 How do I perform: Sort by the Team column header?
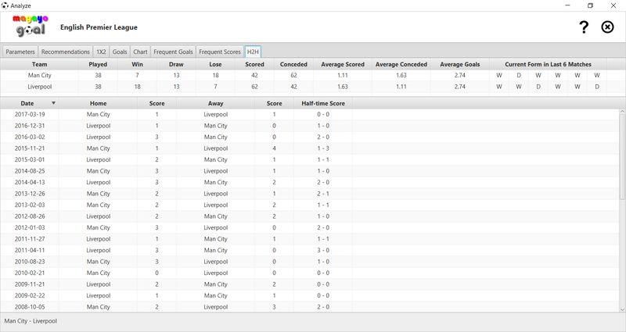[x=40, y=64]
